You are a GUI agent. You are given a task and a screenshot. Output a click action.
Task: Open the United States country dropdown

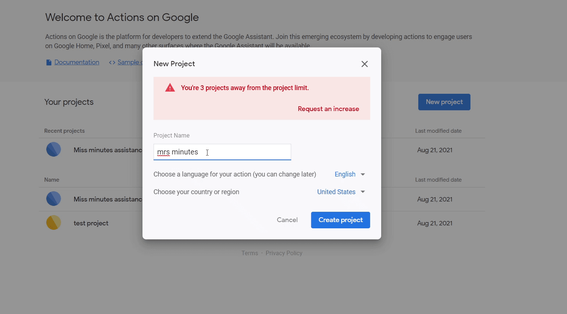click(x=336, y=192)
